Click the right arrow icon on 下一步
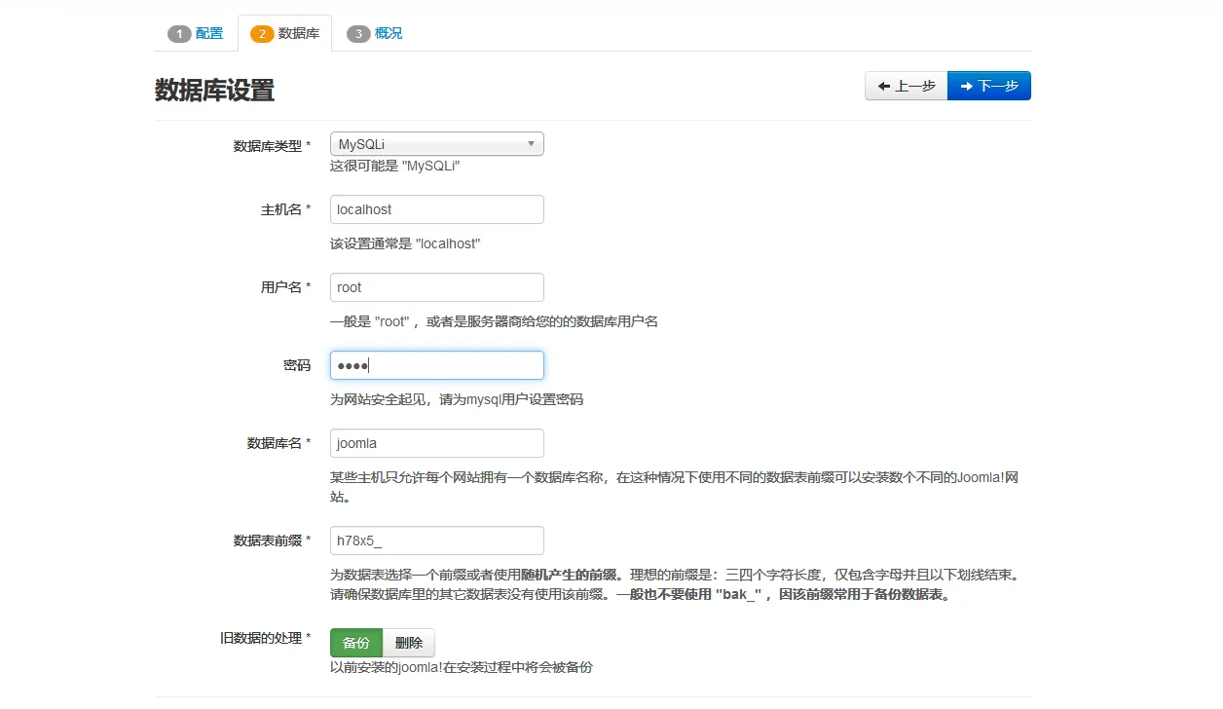1223x709 pixels. tap(966, 86)
